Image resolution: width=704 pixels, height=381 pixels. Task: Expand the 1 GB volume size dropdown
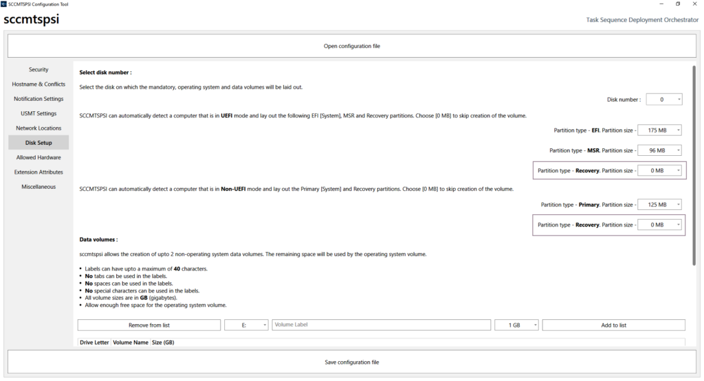click(516, 325)
